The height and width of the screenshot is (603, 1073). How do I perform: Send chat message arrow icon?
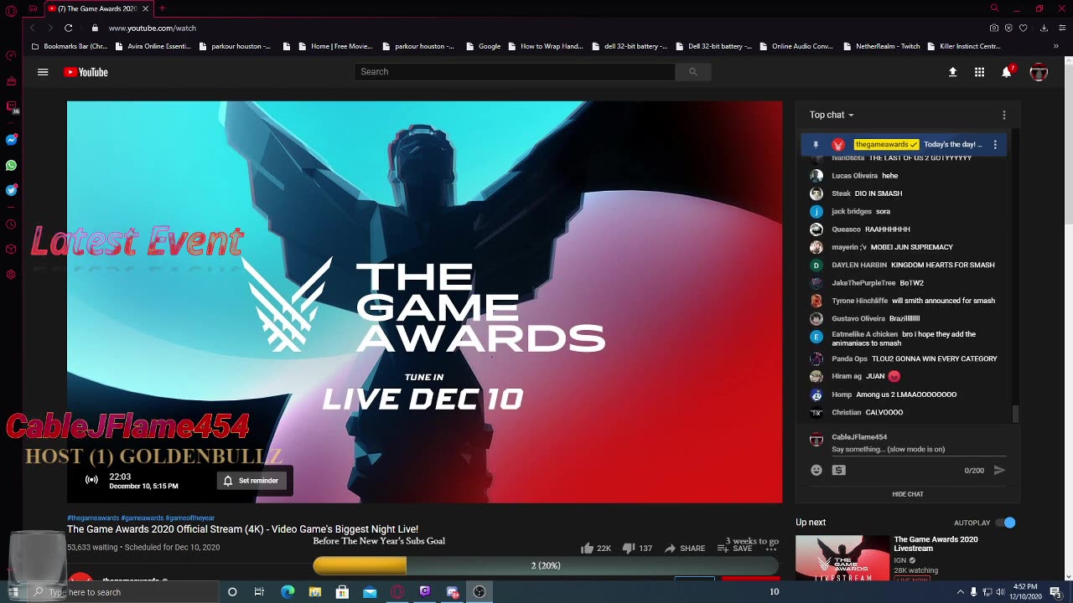[999, 471]
